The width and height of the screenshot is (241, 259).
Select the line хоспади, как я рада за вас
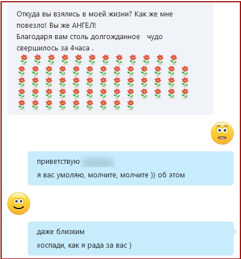coord(84,245)
